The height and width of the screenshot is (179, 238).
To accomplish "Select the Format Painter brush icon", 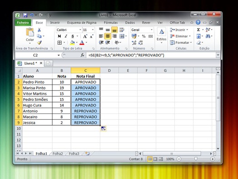I will pos(40,42).
